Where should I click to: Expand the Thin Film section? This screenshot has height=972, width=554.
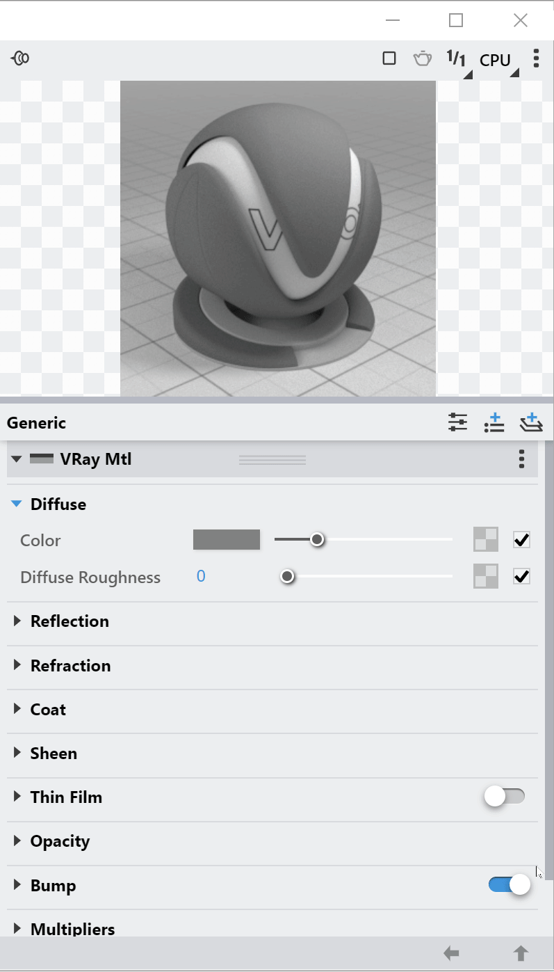coord(17,797)
